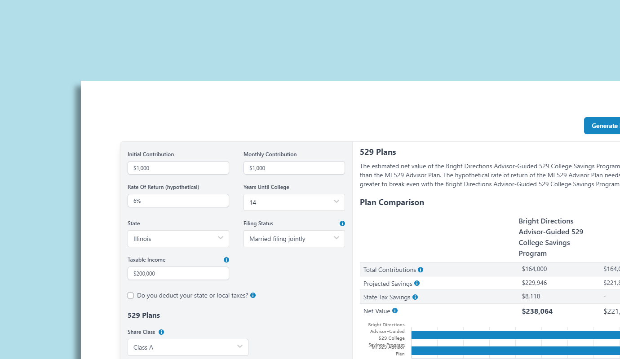This screenshot has height=359, width=620.
Task: Click the Monthly Contribution input field
Action: [x=294, y=168]
